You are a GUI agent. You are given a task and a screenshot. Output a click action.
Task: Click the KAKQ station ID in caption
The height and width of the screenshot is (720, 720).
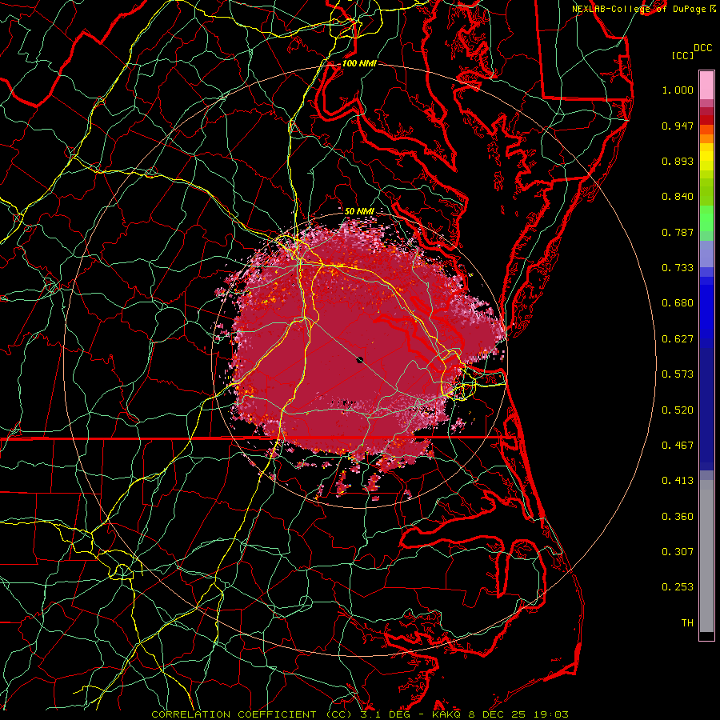point(448,714)
